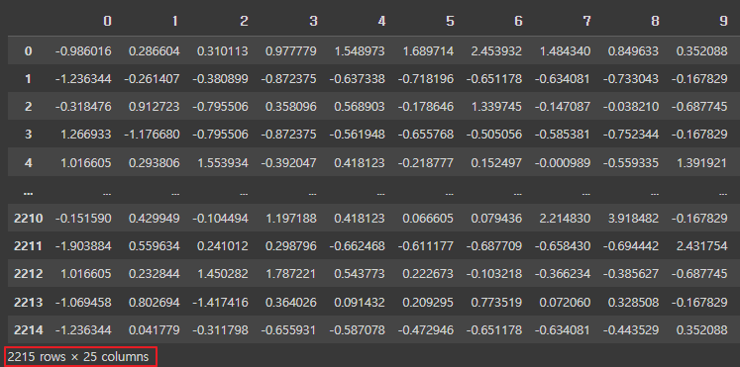Select cell -0.392047

pos(288,162)
